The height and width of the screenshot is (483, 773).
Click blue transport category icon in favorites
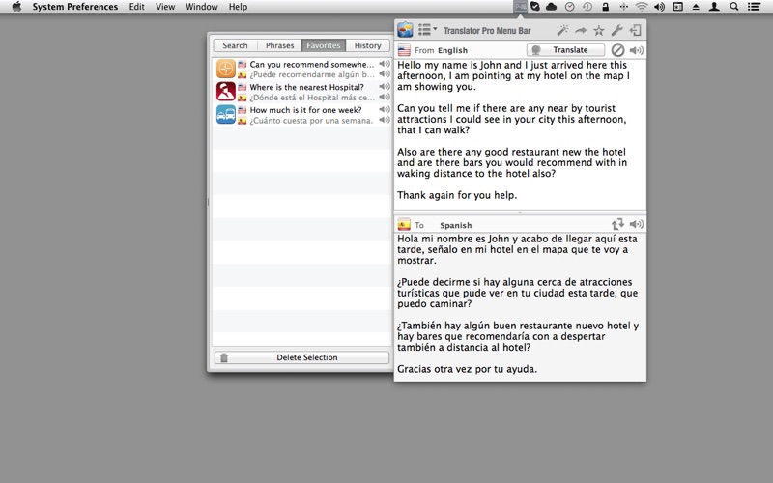pos(226,114)
